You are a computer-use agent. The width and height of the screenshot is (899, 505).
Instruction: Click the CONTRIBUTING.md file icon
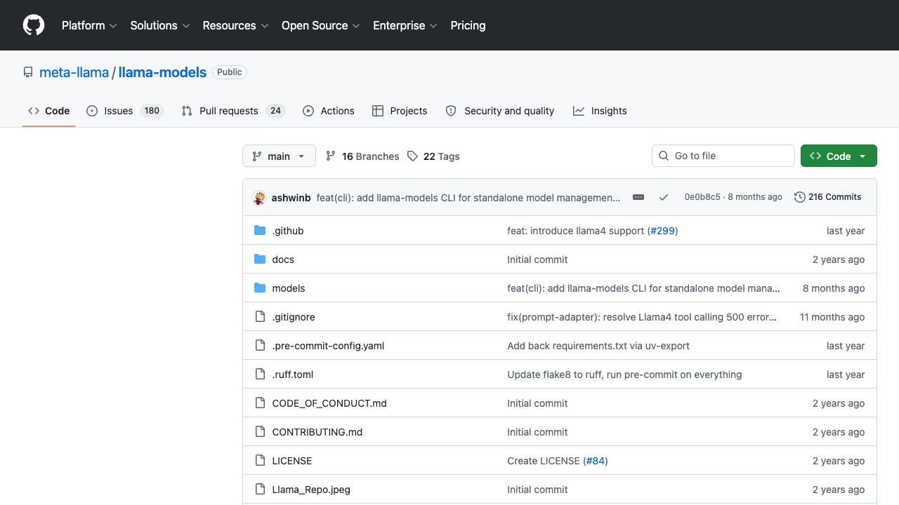260,432
